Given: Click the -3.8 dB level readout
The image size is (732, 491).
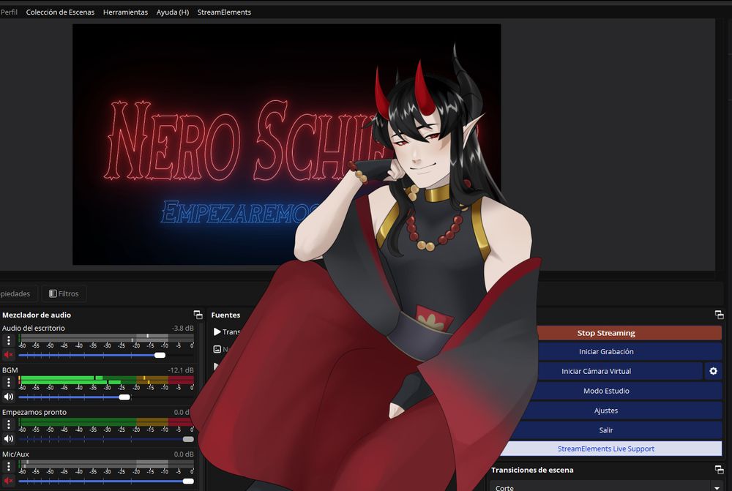Looking at the screenshot, I should click(182, 328).
